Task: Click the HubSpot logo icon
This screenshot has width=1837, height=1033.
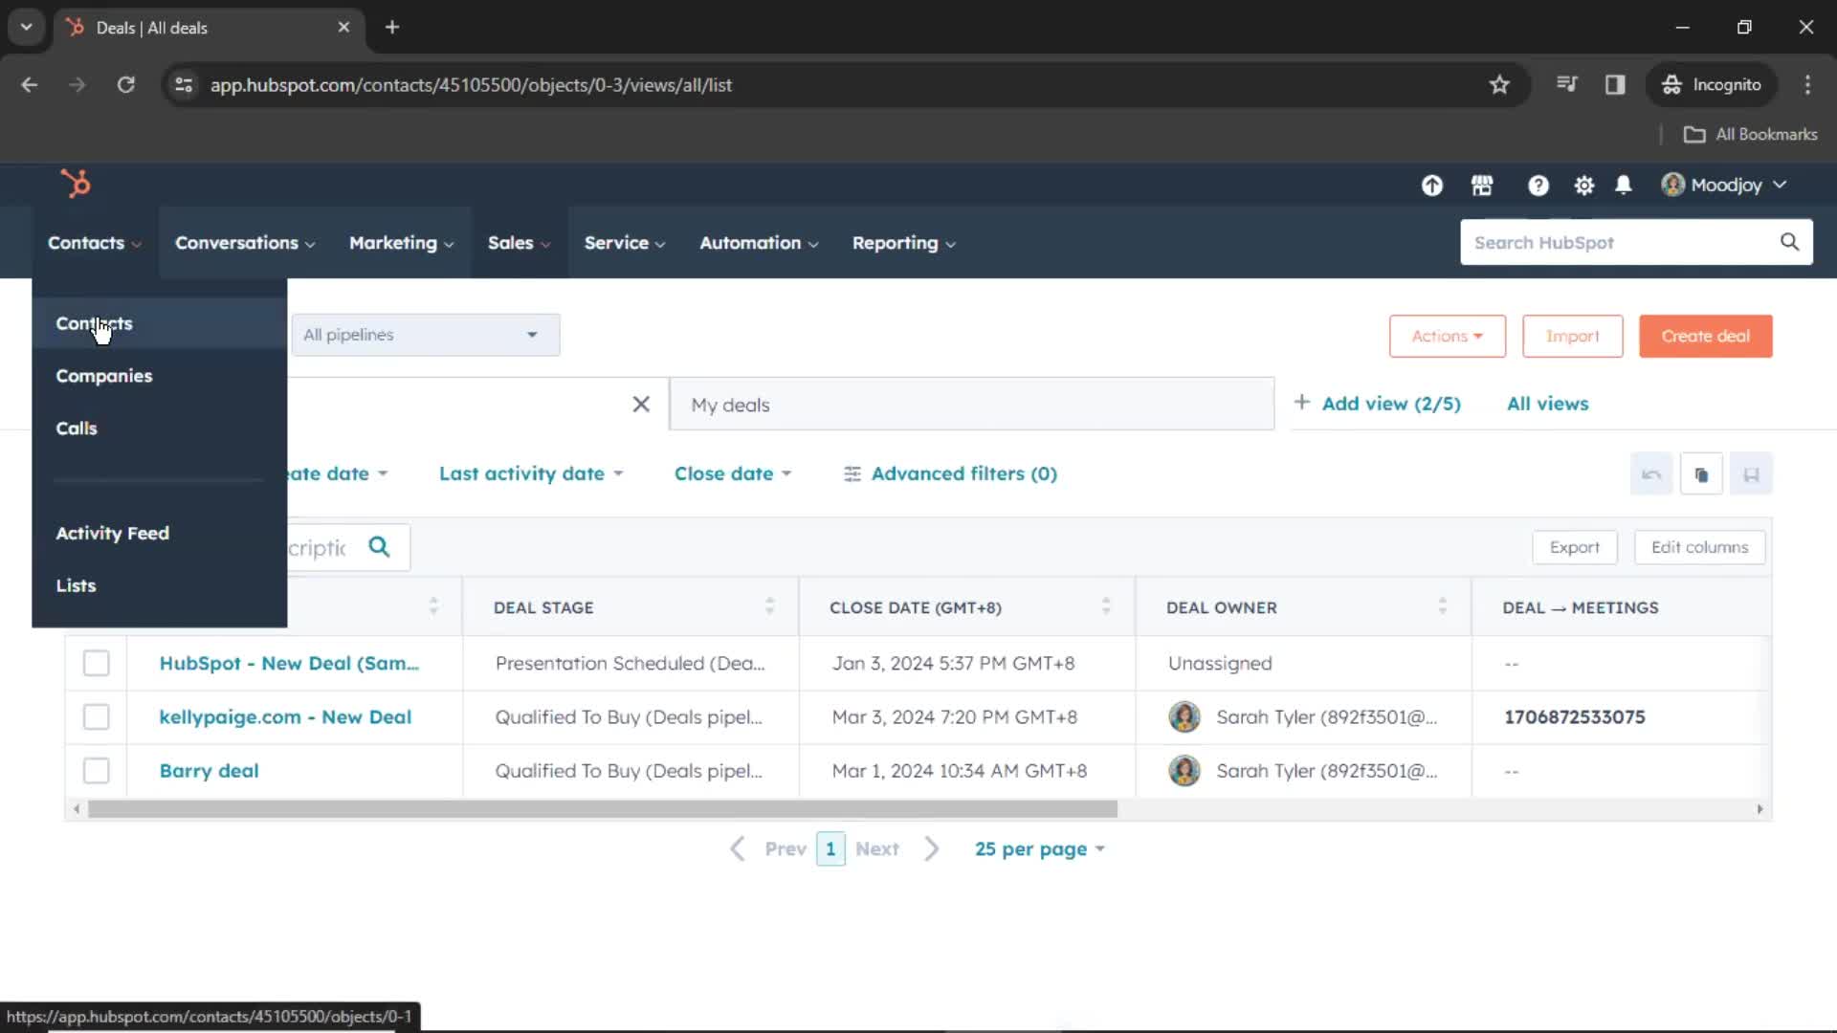Action: (x=76, y=185)
